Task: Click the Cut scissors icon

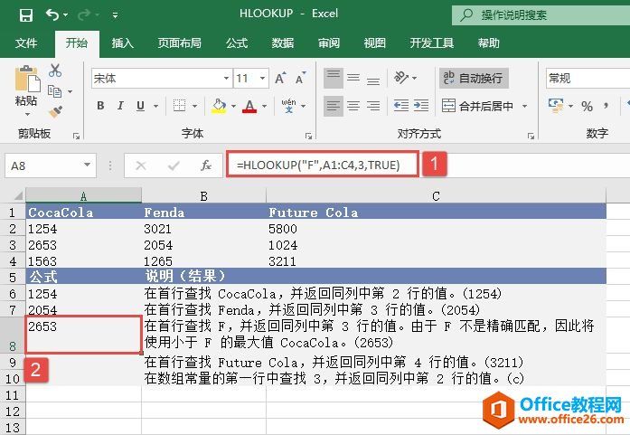Action: click(55, 71)
